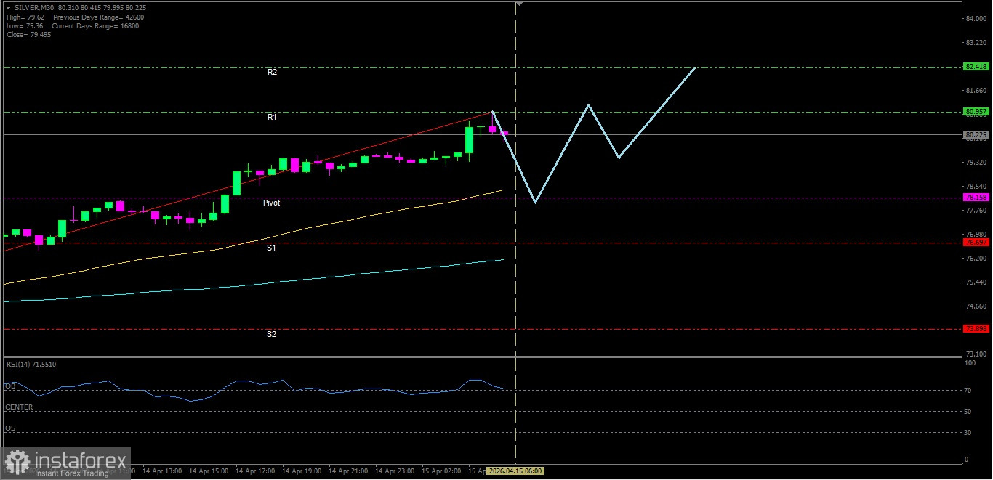Select the 82.418 green price label

coord(976,67)
